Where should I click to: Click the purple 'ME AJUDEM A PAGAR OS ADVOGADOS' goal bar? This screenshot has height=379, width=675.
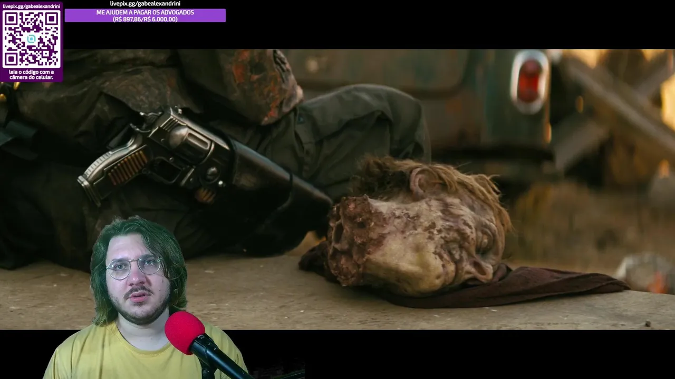coord(145,16)
